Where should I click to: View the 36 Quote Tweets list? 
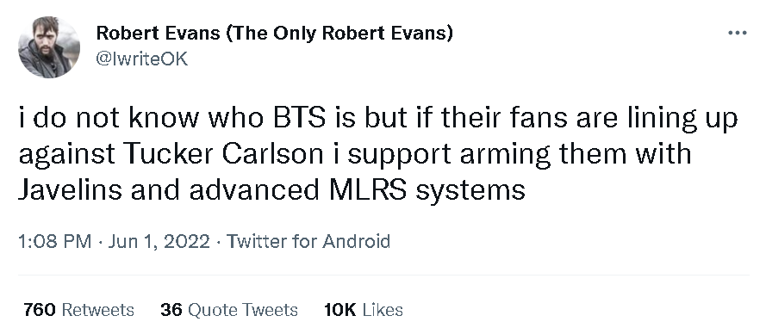click(228, 310)
